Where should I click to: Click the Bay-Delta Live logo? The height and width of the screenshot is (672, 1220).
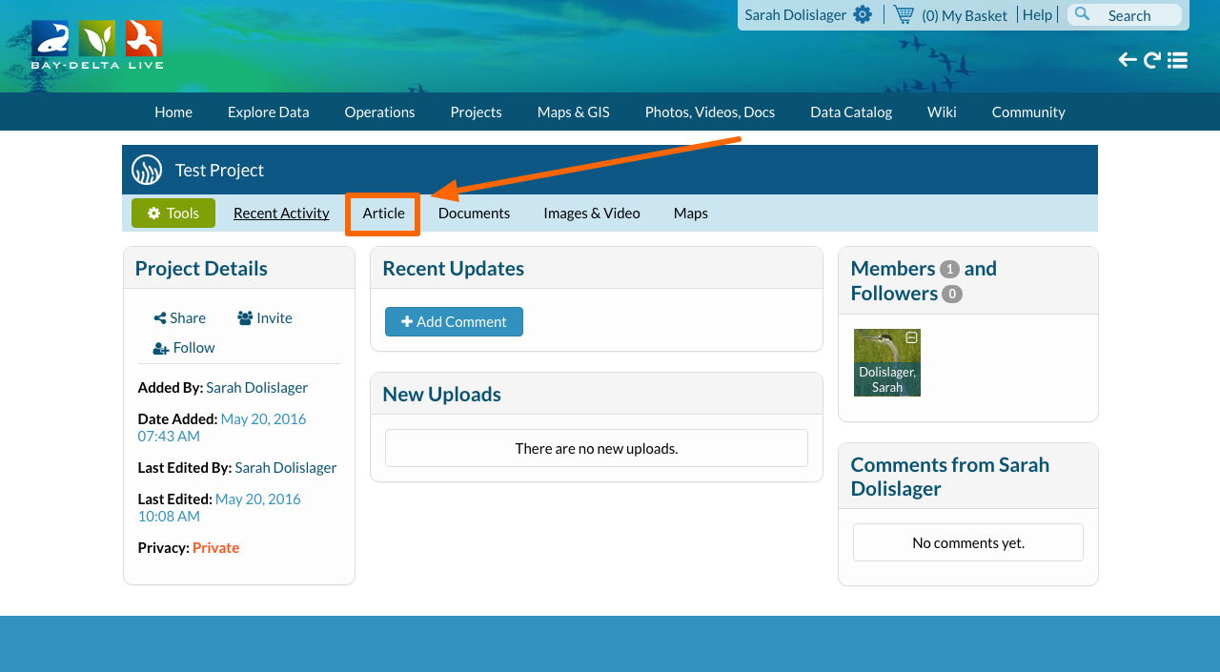click(x=96, y=45)
